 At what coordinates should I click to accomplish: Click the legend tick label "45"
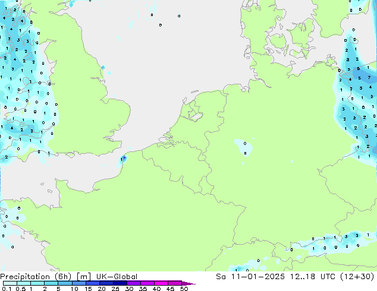(170, 289)
